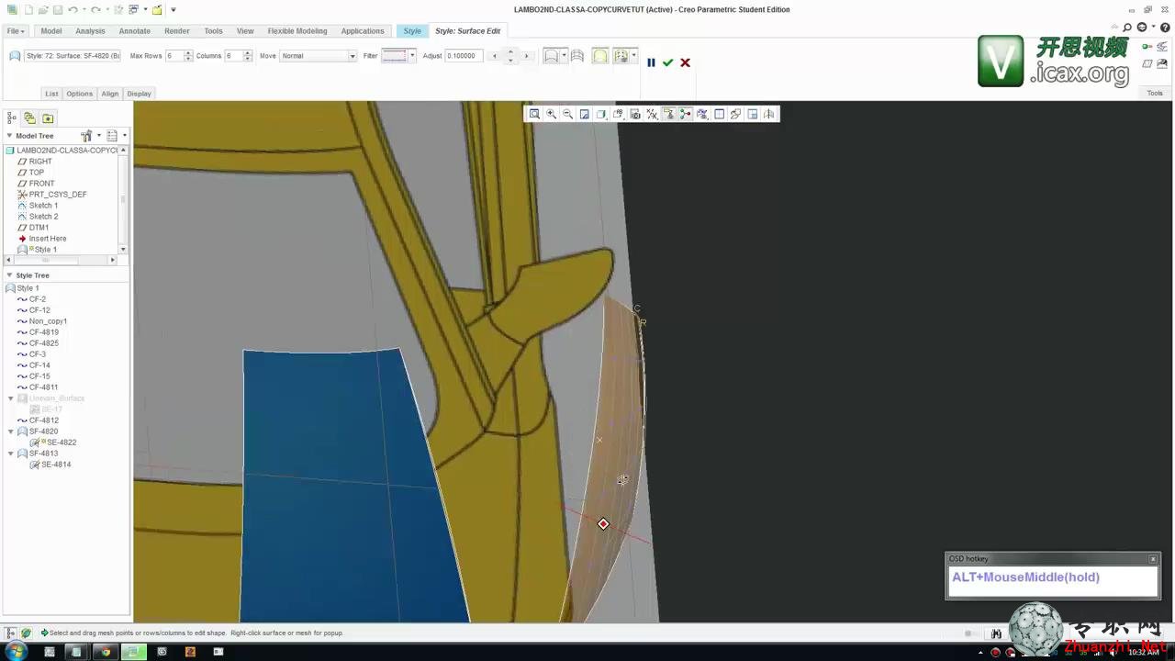Click the Regenerate icon in quick access toolbar

118,9
